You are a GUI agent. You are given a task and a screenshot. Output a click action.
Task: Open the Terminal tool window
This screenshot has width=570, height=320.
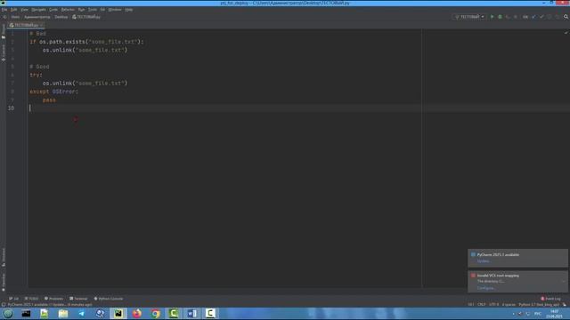coord(78,299)
